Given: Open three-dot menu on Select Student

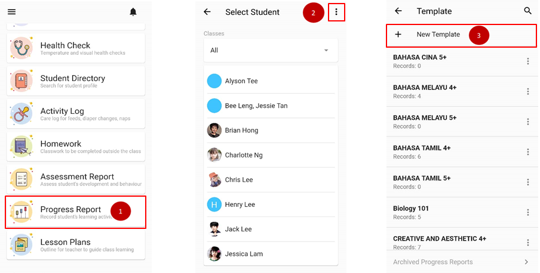Looking at the screenshot, I should (336, 12).
